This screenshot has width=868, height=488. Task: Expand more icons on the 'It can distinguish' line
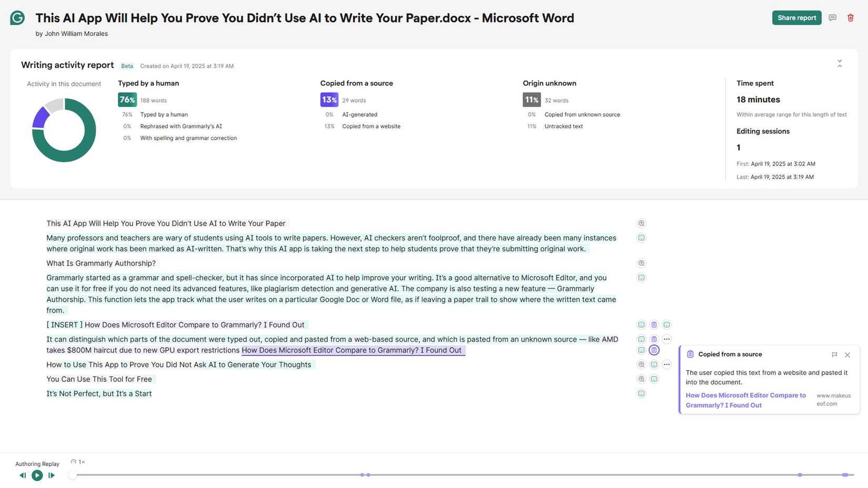pos(667,339)
